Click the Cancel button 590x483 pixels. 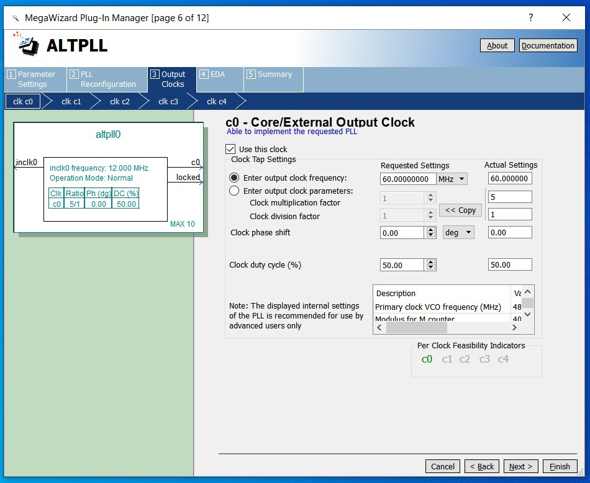(442, 466)
